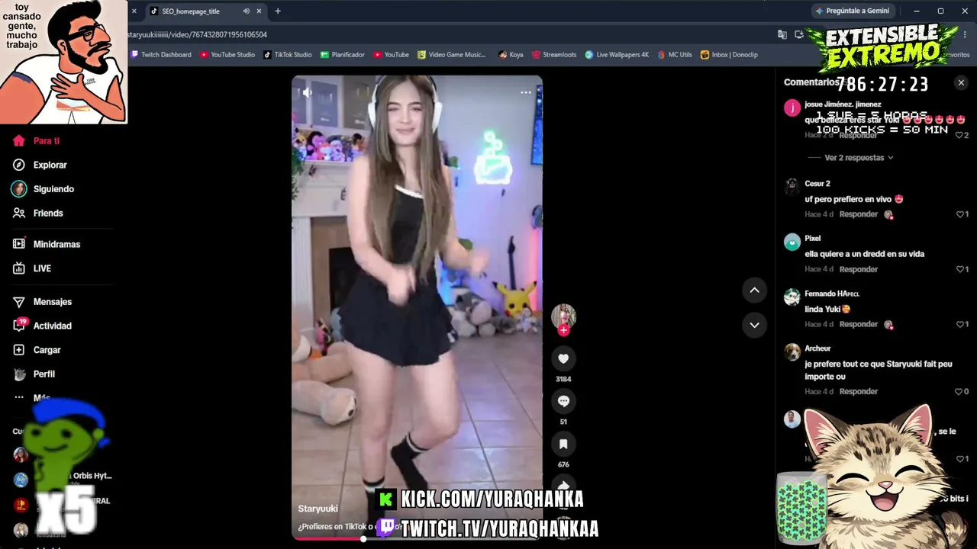Like Cesur 2's comment
977x549 pixels.
(962, 214)
